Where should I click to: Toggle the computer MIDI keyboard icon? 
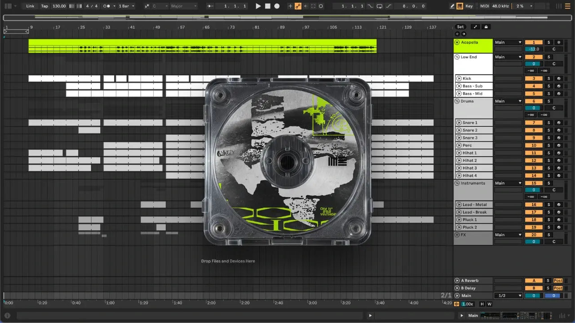point(460,6)
